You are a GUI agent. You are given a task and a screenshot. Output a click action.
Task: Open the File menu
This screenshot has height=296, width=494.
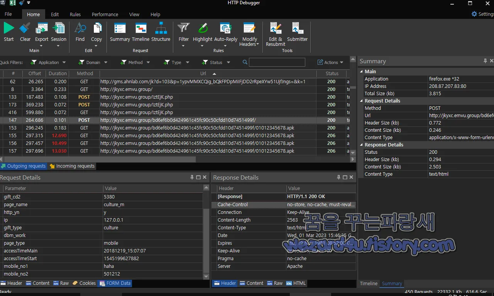(x=8, y=14)
